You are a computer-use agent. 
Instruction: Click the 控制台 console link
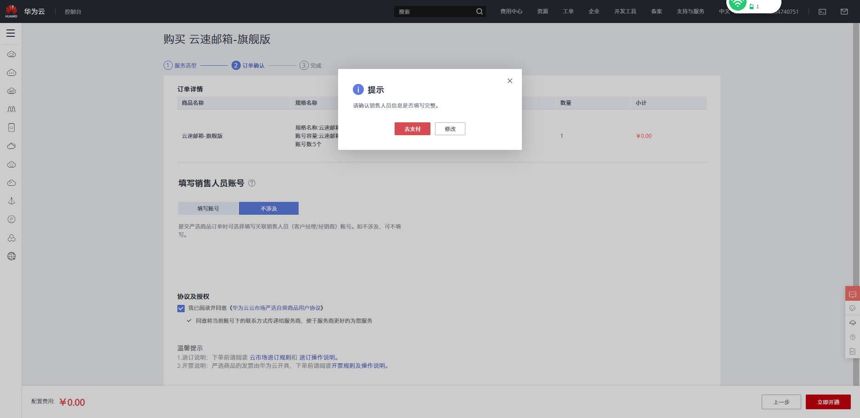[x=73, y=11]
